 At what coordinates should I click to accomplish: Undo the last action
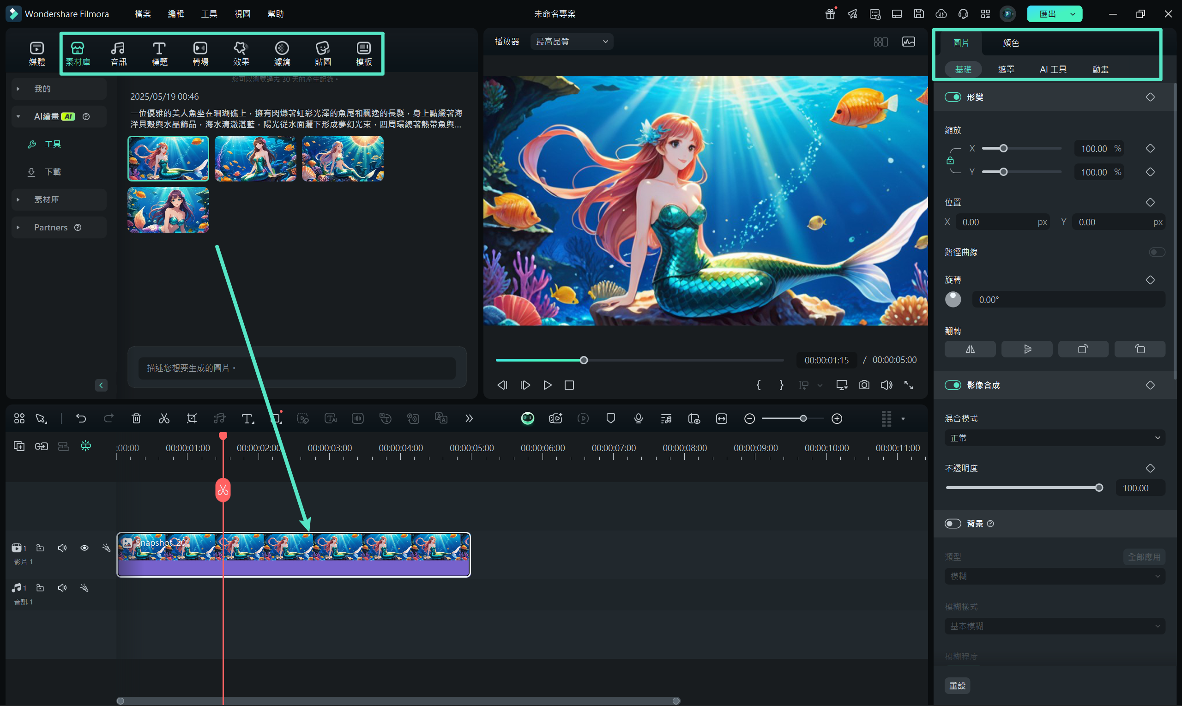(81, 419)
